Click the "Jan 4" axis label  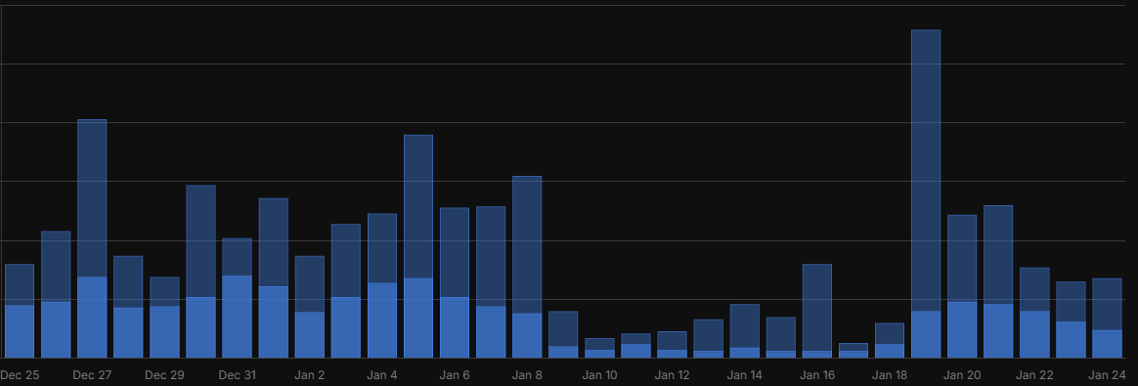click(x=381, y=375)
